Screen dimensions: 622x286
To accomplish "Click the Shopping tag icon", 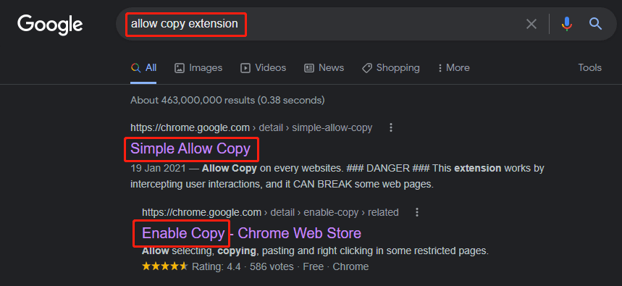I will pyautogui.click(x=367, y=68).
